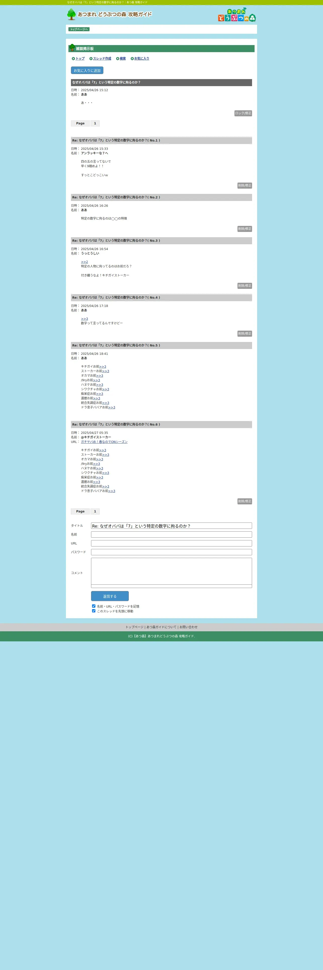Open the トップ board link
The width and height of the screenshot is (323, 970).
pyautogui.click(x=80, y=59)
